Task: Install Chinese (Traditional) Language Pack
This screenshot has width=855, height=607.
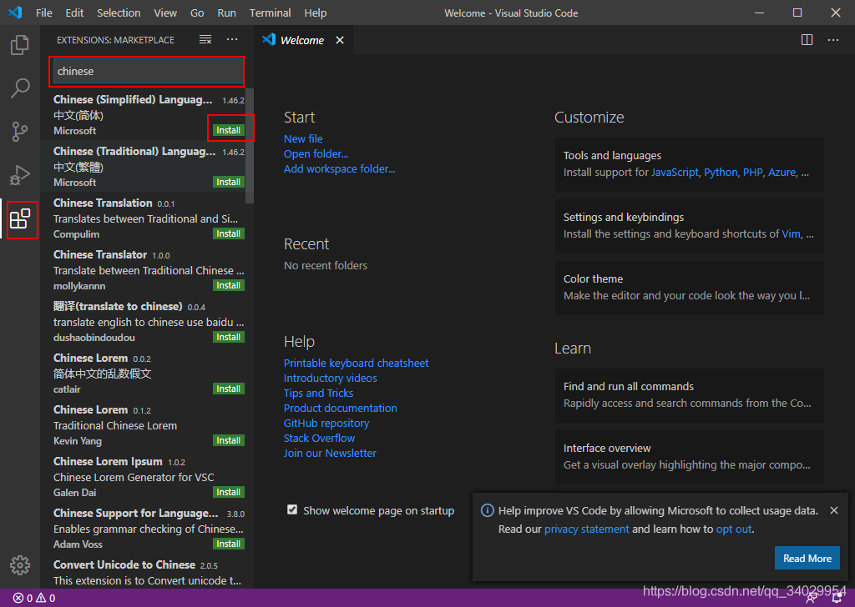Action: [229, 182]
